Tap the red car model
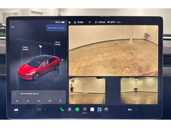The image size is (171, 128). [39, 67]
